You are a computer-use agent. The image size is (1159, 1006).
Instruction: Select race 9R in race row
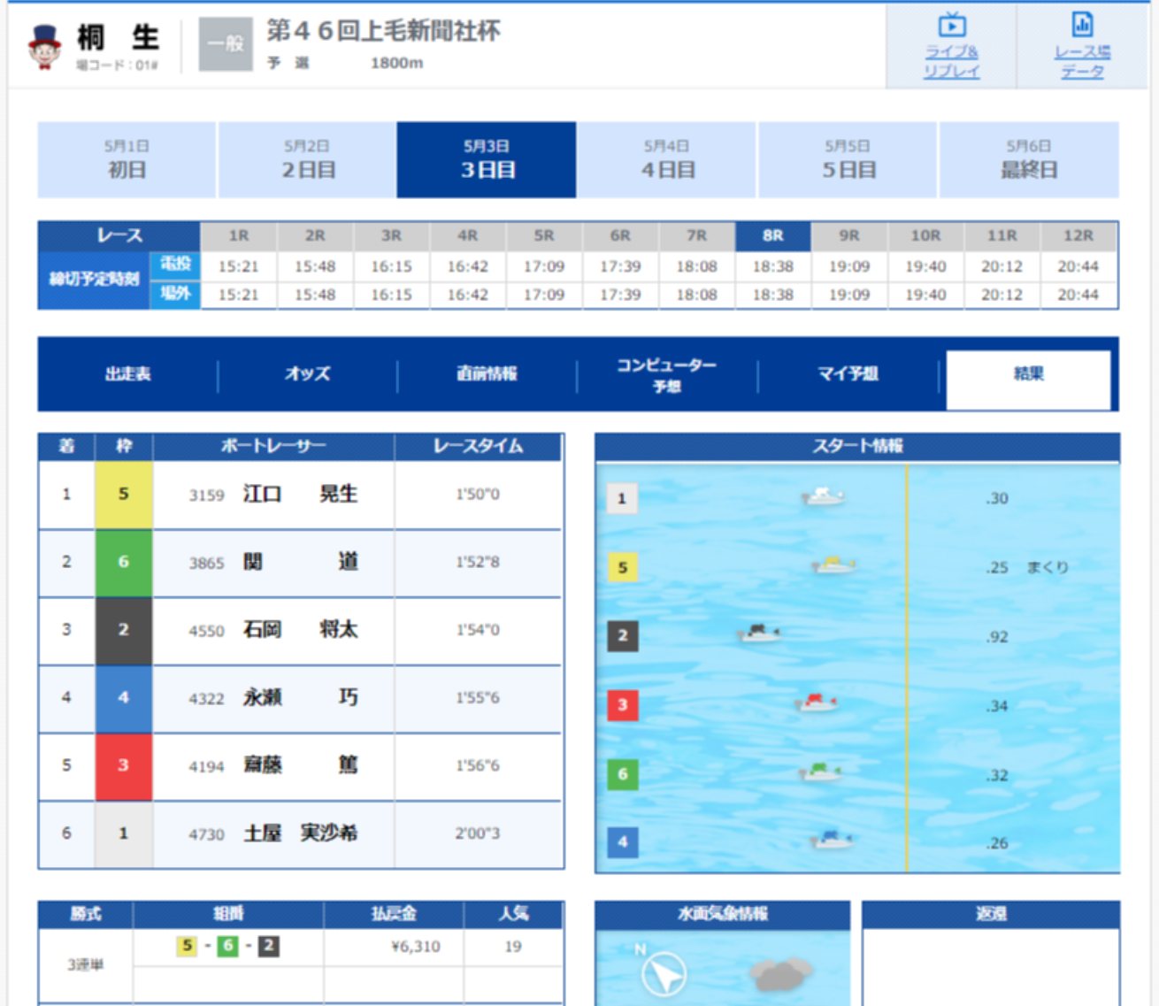point(848,236)
